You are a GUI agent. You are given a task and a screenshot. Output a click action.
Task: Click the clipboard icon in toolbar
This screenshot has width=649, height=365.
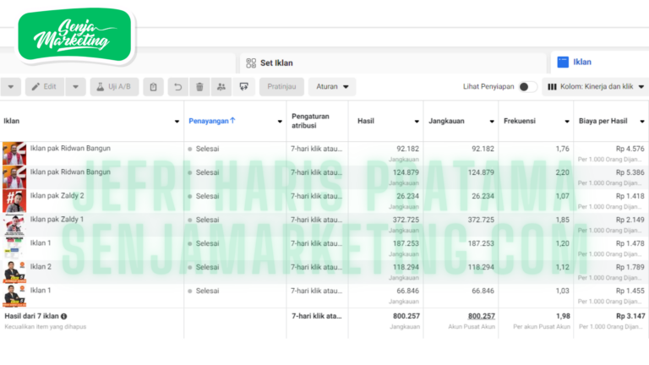coord(153,87)
